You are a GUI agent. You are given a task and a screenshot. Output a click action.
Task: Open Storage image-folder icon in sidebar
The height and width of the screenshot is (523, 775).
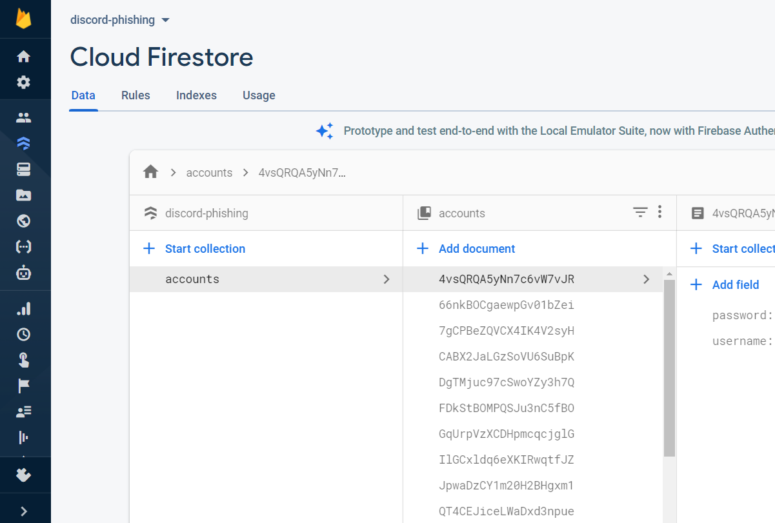pyautogui.click(x=24, y=195)
